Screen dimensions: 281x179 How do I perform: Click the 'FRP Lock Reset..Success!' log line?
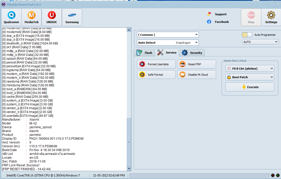pyautogui.click(x=21, y=165)
